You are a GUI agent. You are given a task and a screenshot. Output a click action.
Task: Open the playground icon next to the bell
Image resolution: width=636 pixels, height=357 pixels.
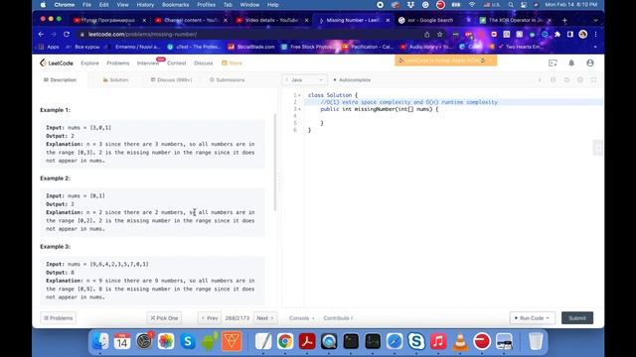(x=553, y=62)
